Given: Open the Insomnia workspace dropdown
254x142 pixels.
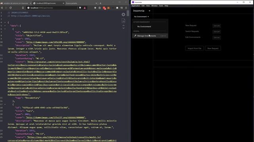Looking at the screenshot, I should pos(142,11).
